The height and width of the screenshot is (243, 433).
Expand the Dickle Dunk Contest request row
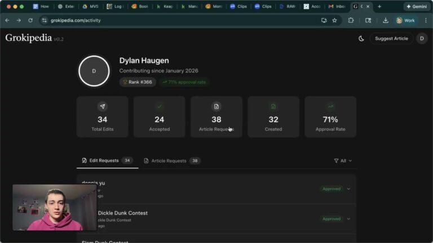click(x=349, y=219)
